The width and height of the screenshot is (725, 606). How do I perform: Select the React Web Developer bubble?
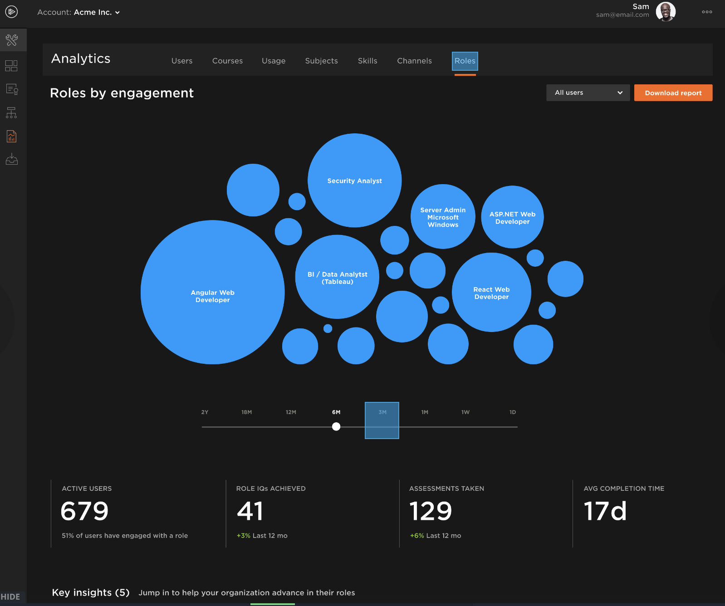pos(491,292)
